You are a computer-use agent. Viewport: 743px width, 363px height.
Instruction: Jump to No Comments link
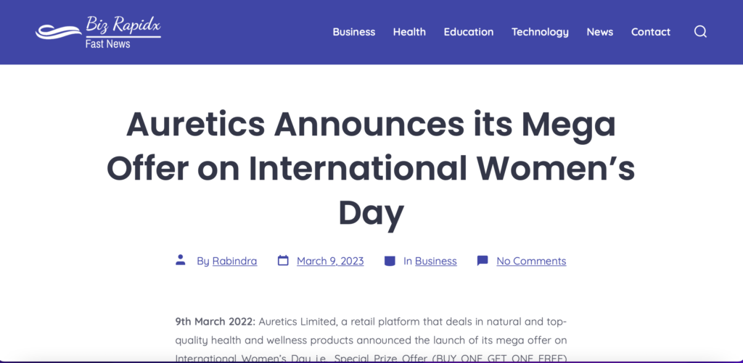[x=531, y=261]
